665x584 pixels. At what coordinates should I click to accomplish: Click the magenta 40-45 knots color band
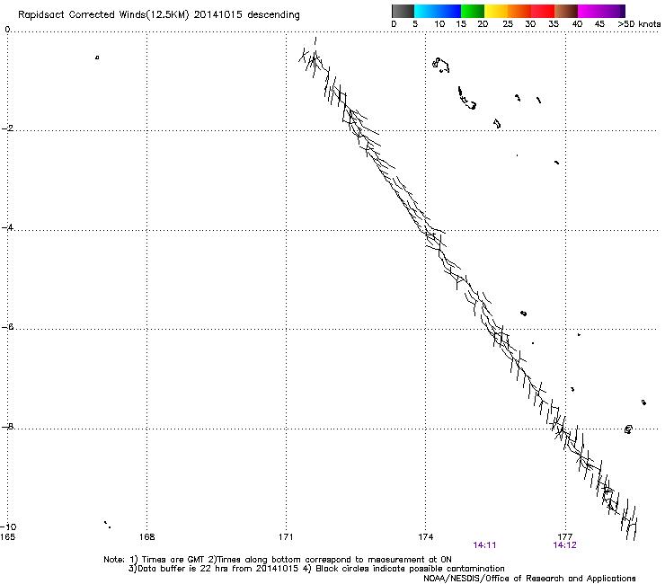[x=590, y=11]
